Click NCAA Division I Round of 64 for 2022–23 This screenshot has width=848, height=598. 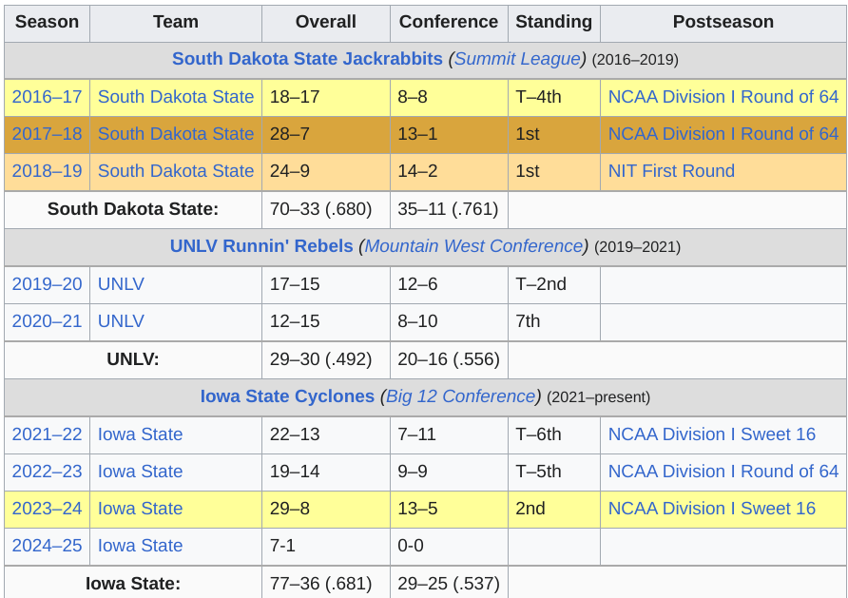click(x=723, y=472)
